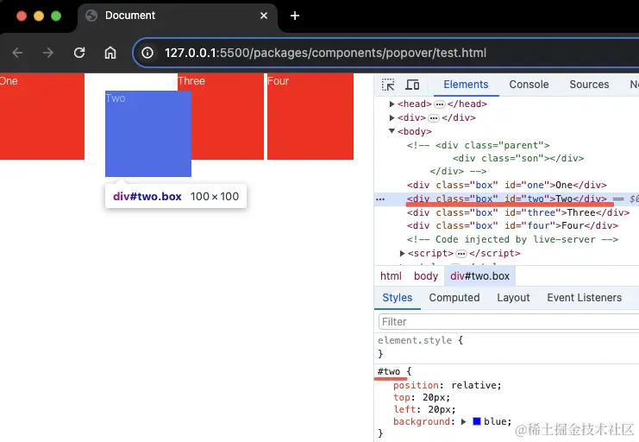Switch to the Console panel tab

529,85
